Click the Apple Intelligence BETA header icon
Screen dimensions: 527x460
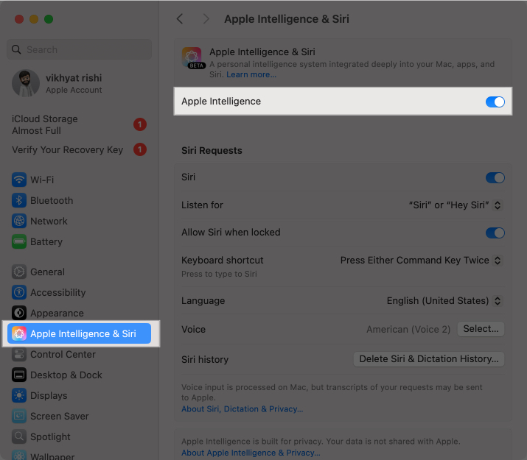[192, 57]
